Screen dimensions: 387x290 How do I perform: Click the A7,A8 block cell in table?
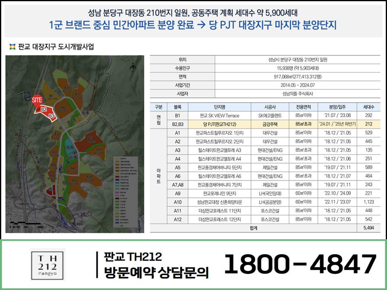177,185
